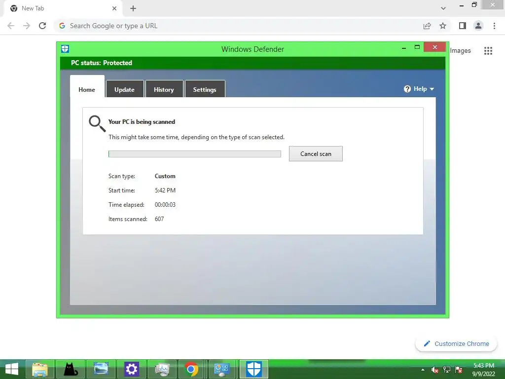Reload the Chrome page
The width and height of the screenshot is (505, 379).
click(42, 26)
